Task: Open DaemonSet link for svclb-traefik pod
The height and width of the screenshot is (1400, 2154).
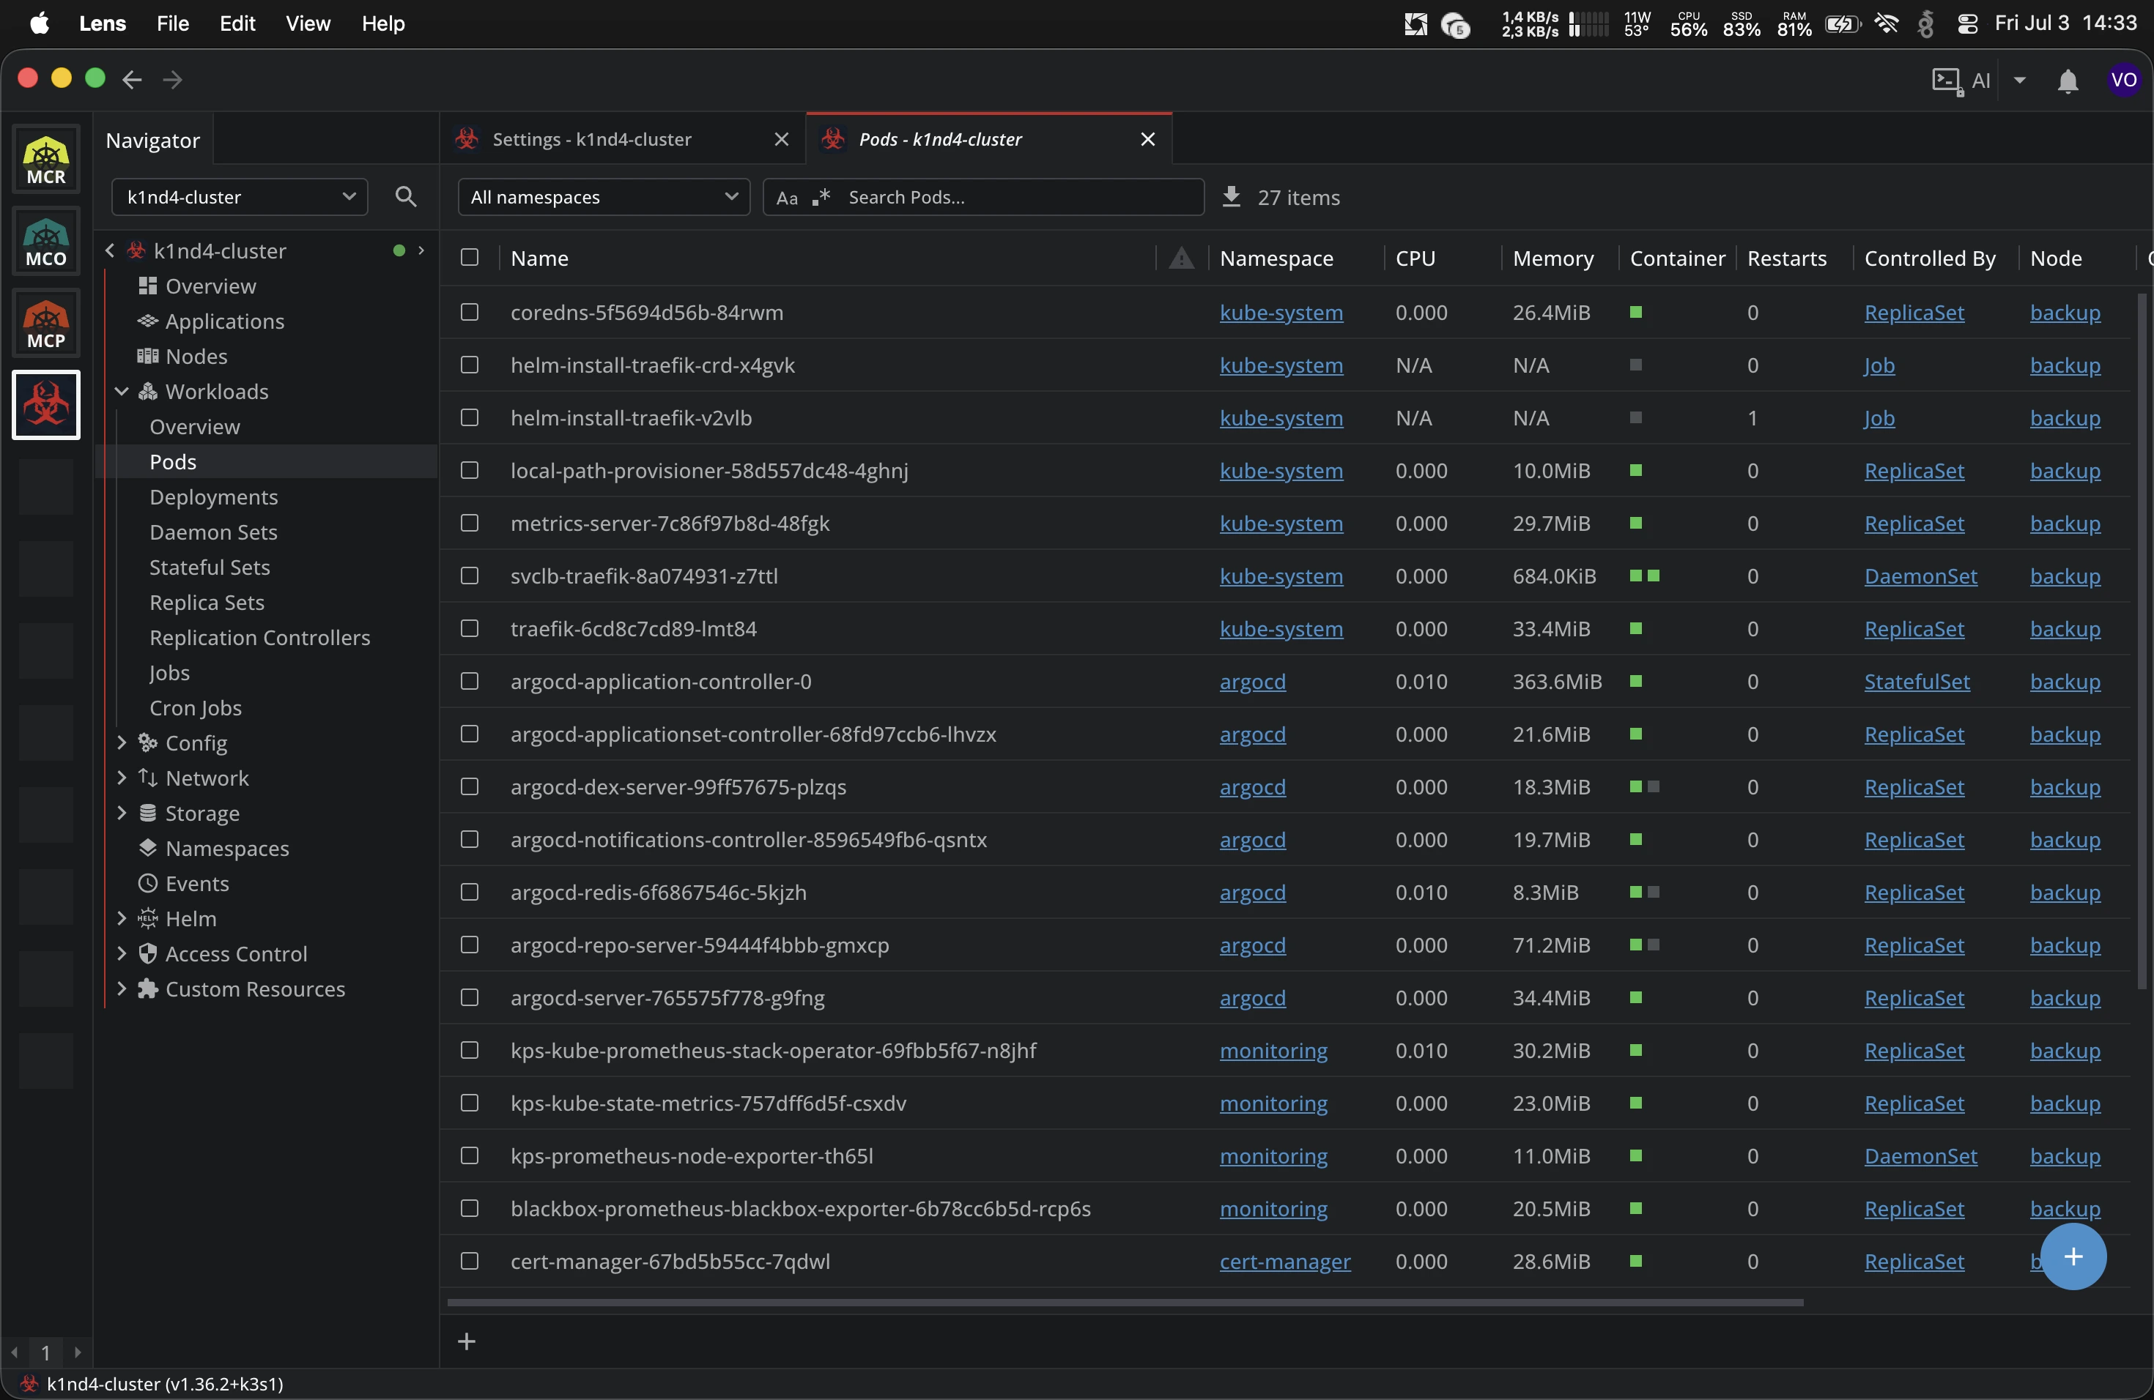Action: (x=1920, y=576)
